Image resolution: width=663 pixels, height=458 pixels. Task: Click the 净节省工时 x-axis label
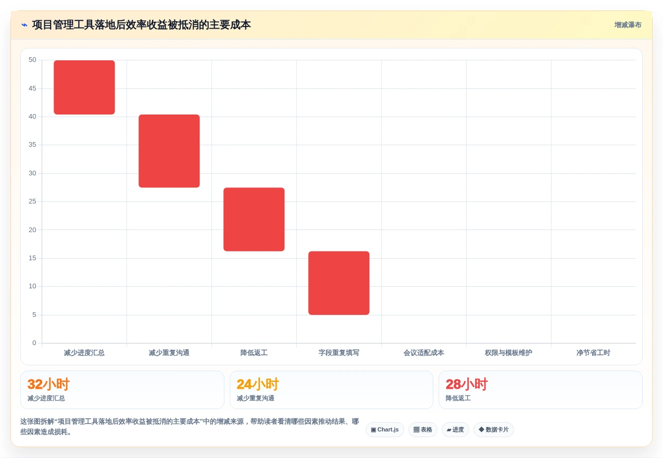(593, 353)
